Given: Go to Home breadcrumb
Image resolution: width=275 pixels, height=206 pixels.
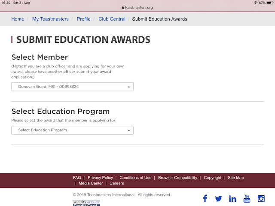Looking at the screenshot, I should tap(18, 19).
